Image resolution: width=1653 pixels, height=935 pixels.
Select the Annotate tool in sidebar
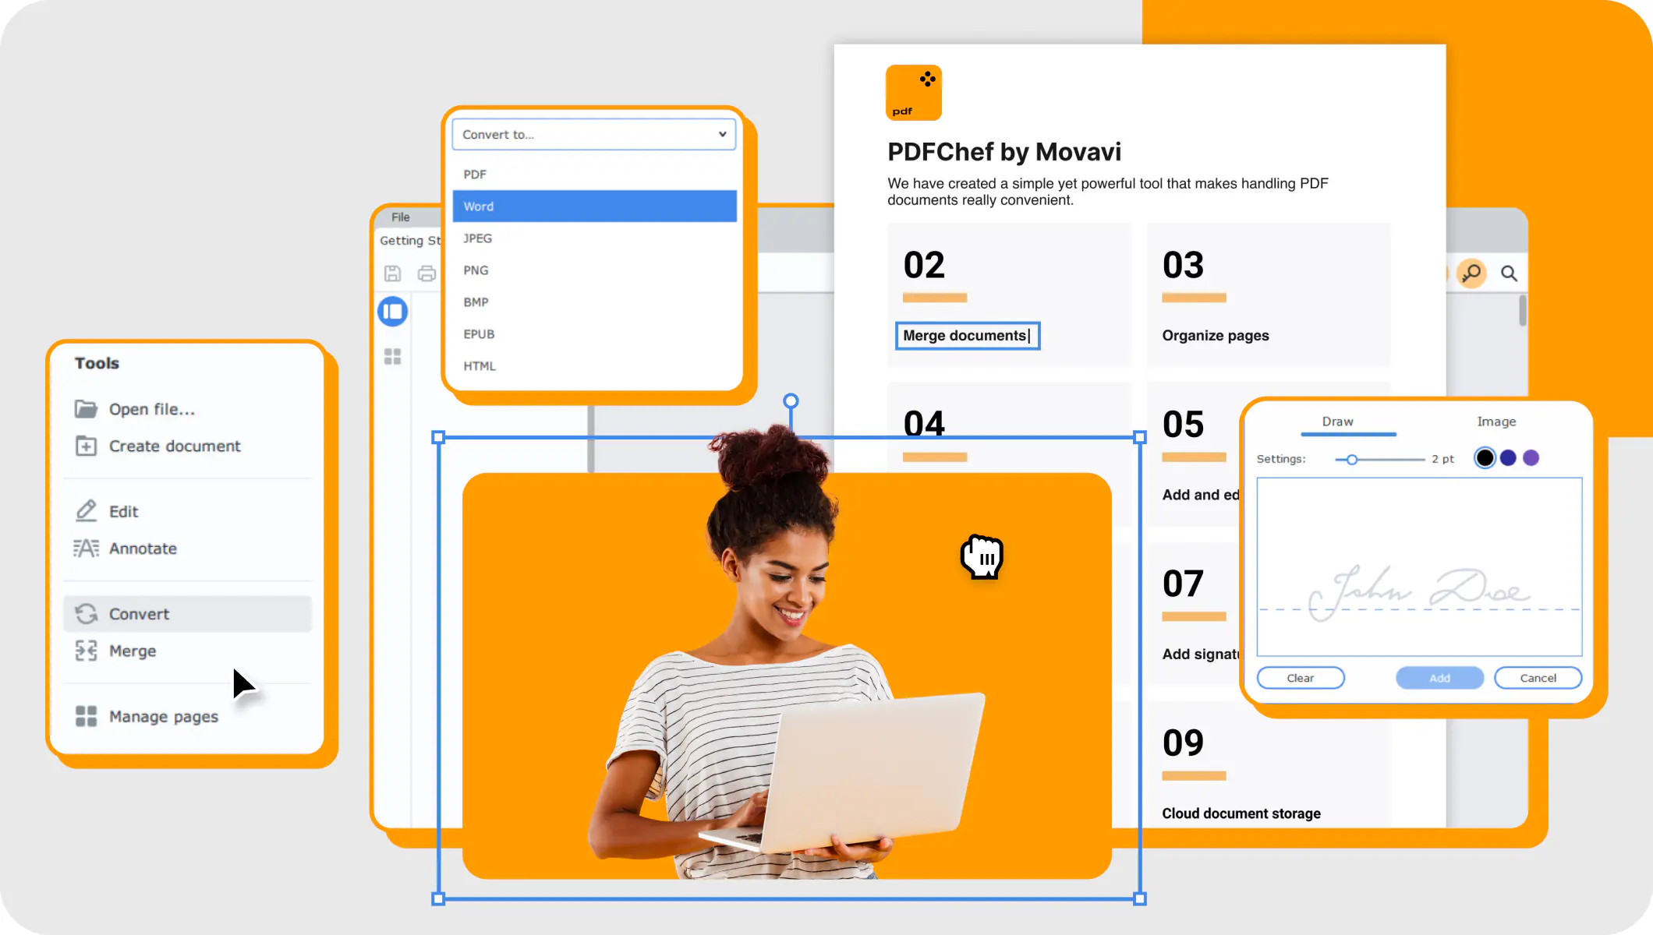tap(143, 548)
